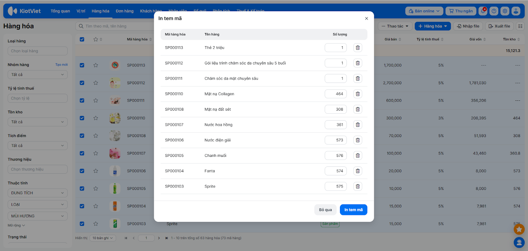Toggle column display options icon
Screen dimensions: 528x251
coord(520,26)
